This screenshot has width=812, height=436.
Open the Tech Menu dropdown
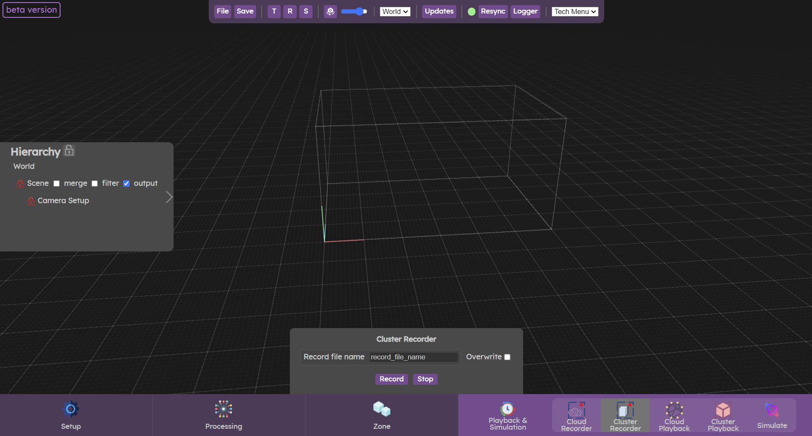[575, 11]
